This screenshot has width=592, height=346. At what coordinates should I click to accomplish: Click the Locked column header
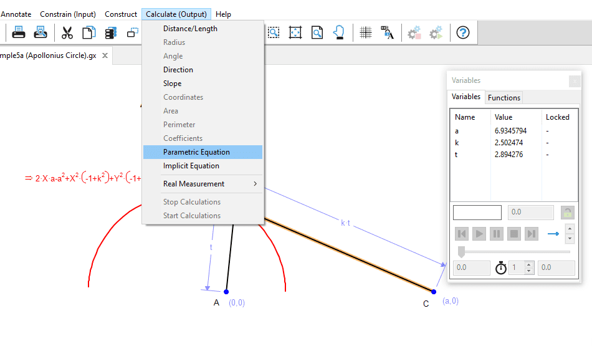click(557, 117)
